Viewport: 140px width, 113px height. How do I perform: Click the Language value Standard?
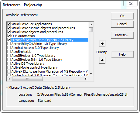(x=44, y=101)
